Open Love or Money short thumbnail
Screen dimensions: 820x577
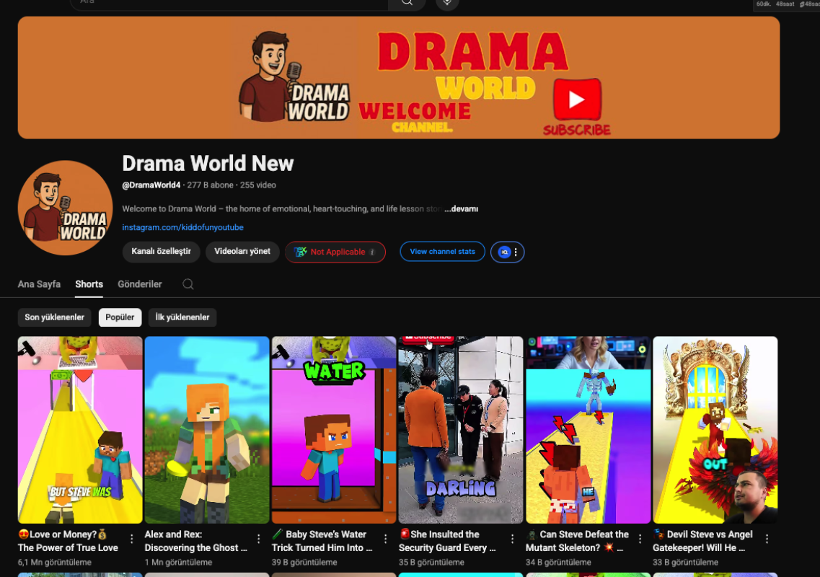point(80,430)
